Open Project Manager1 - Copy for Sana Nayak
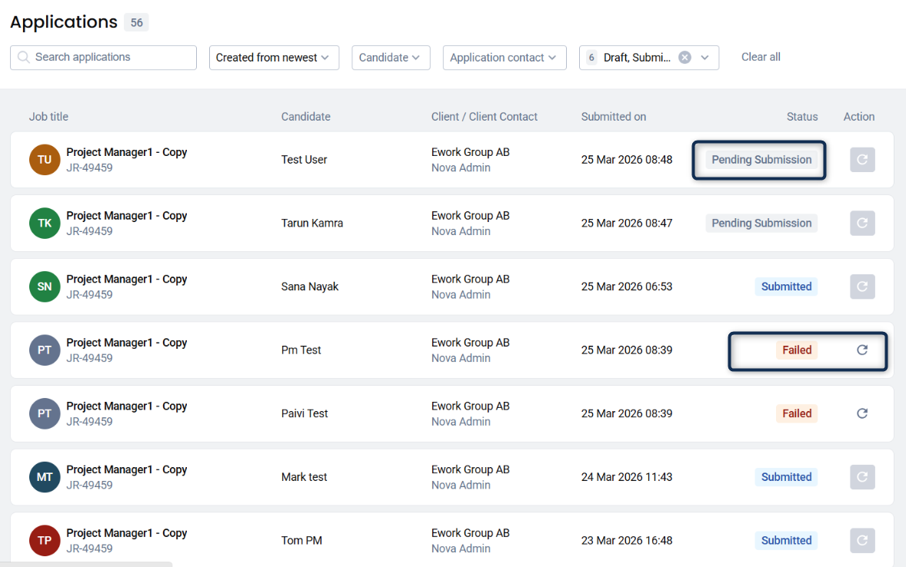This screenshot has width=906, height=567. coord(127,280)
